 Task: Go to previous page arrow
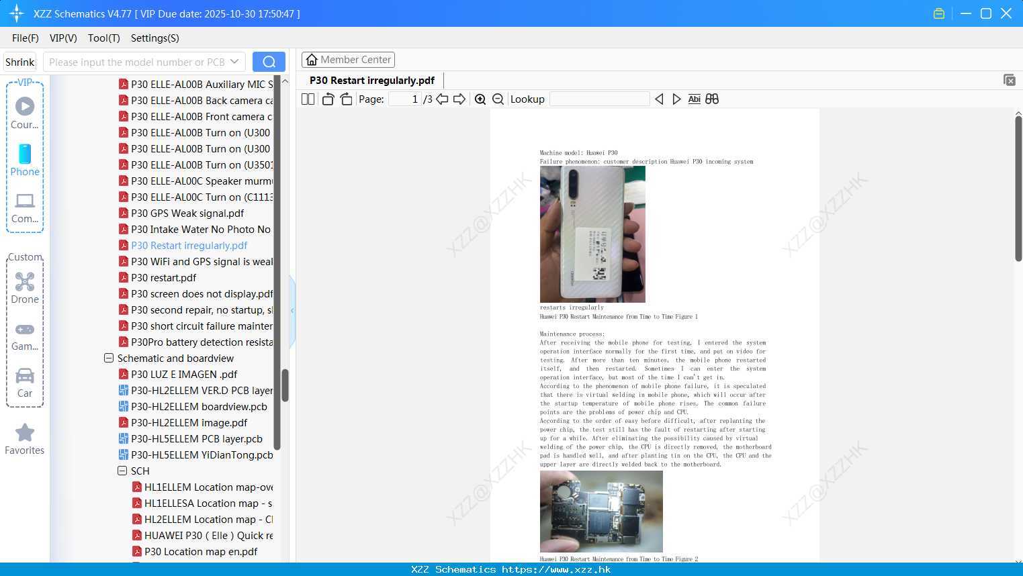coord(442,99)
